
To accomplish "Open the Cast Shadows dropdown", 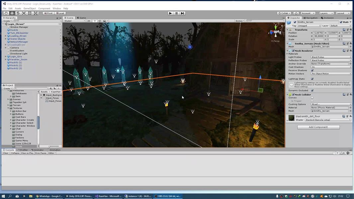I will coord(331,67).
